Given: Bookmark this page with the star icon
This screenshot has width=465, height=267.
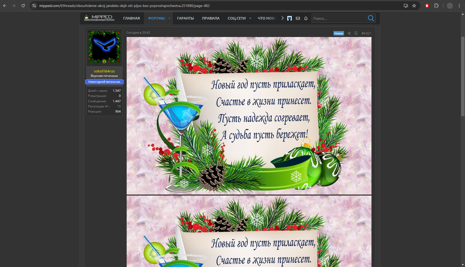Looking at the screenshot, I should 414,6.
